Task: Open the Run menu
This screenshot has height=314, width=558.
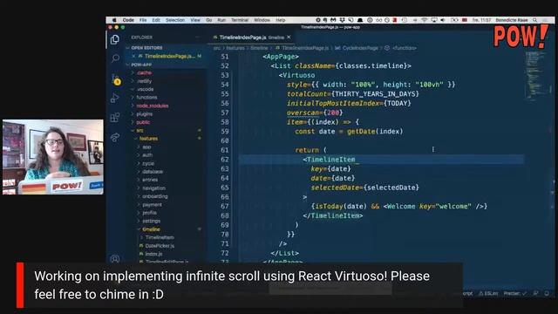Action: pos(221,20)
